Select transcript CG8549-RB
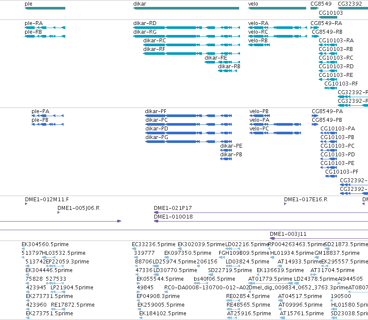The image size is (368, 320). click(x=315, y=36)
